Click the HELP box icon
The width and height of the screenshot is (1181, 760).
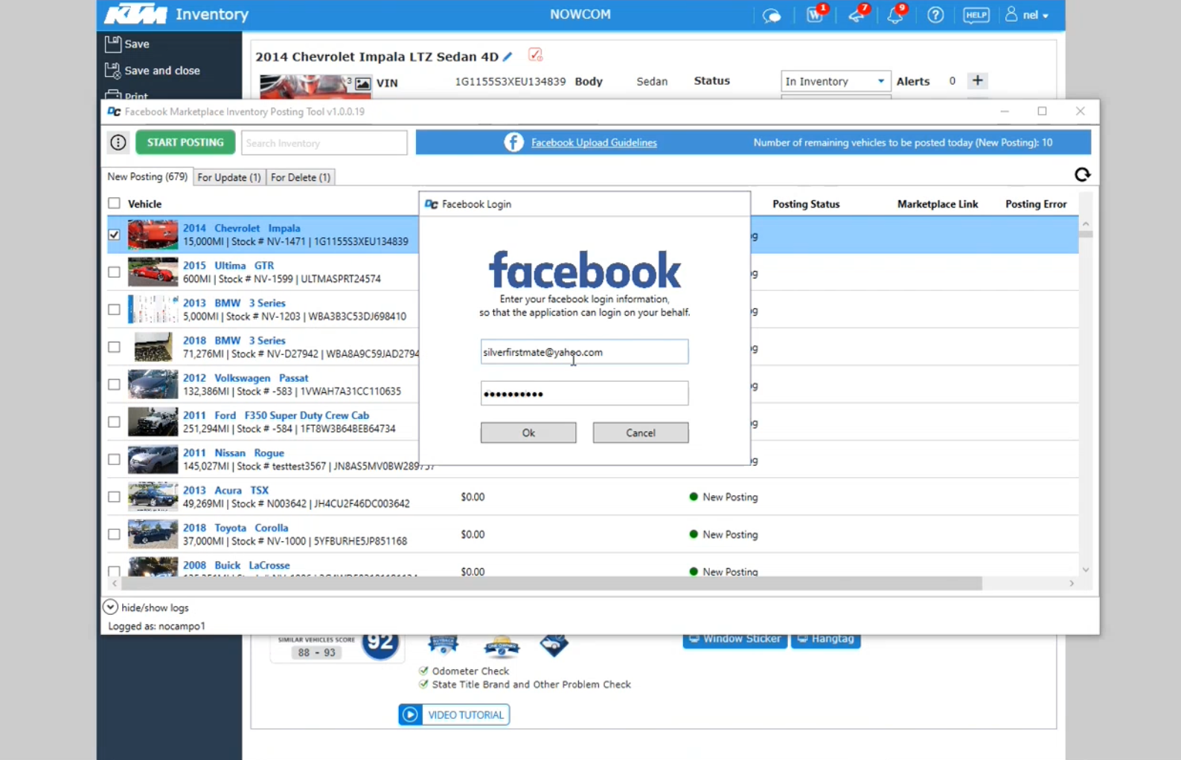[x=976, y=15]
